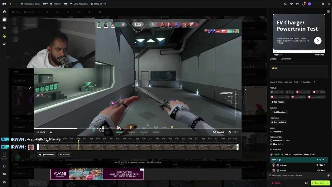Open the messages icon in top bar

pos(298,4)
